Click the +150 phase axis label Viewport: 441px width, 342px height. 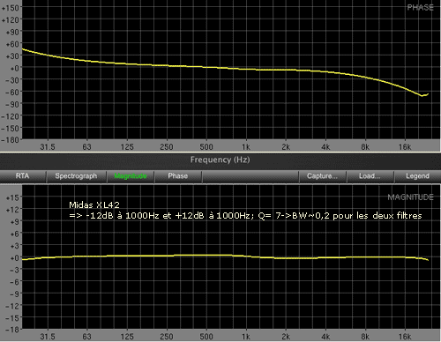[x=11, y=8]
